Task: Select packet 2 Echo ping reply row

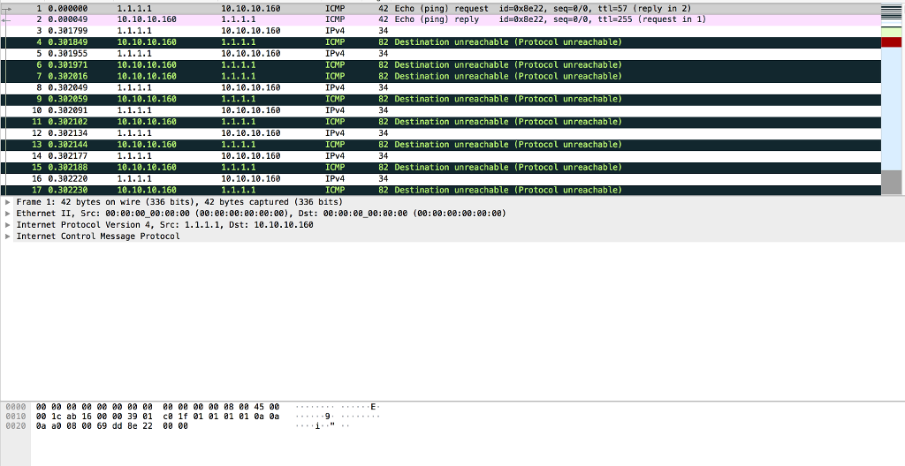Action: [x=441, y=19]
